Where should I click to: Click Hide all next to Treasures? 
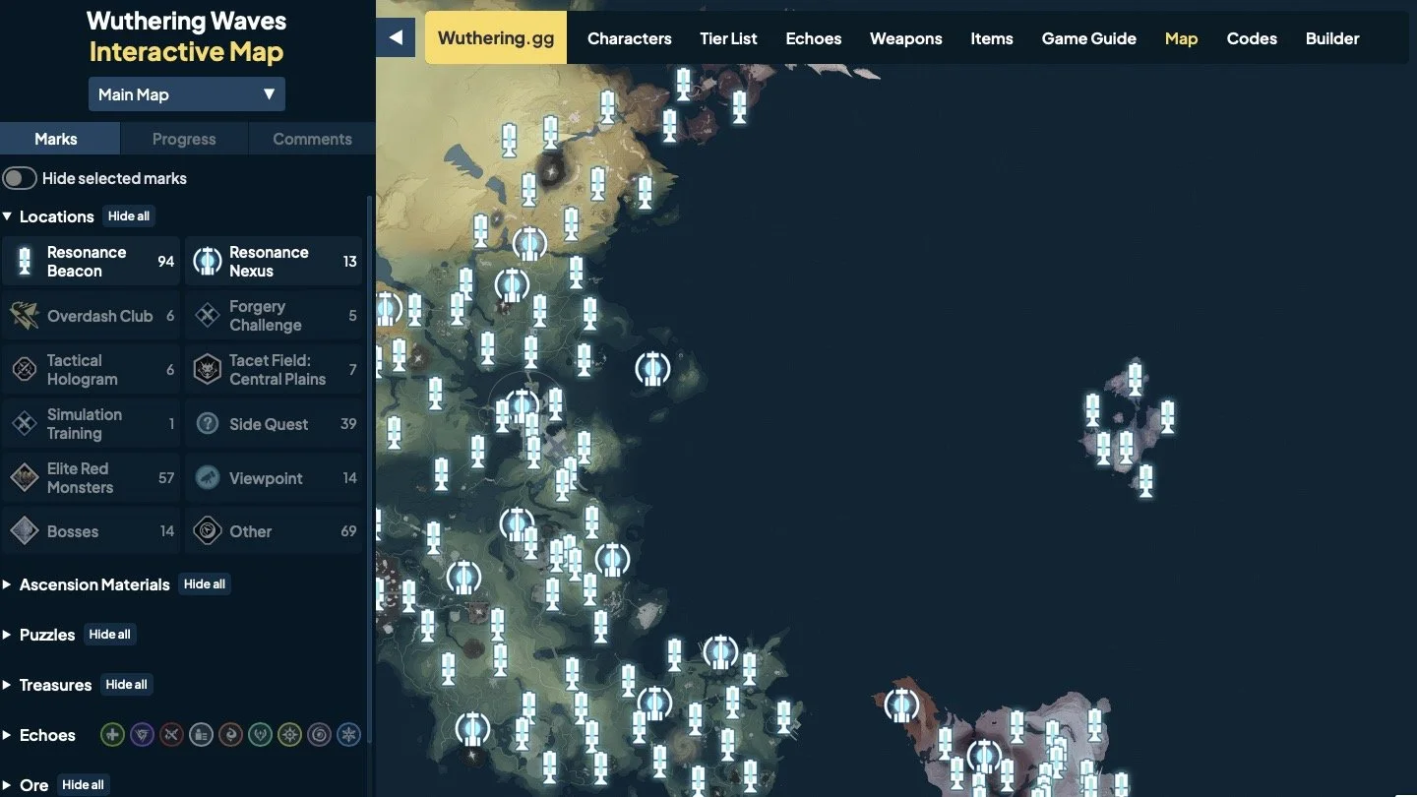pyautogui.click(x=127, y=685)
